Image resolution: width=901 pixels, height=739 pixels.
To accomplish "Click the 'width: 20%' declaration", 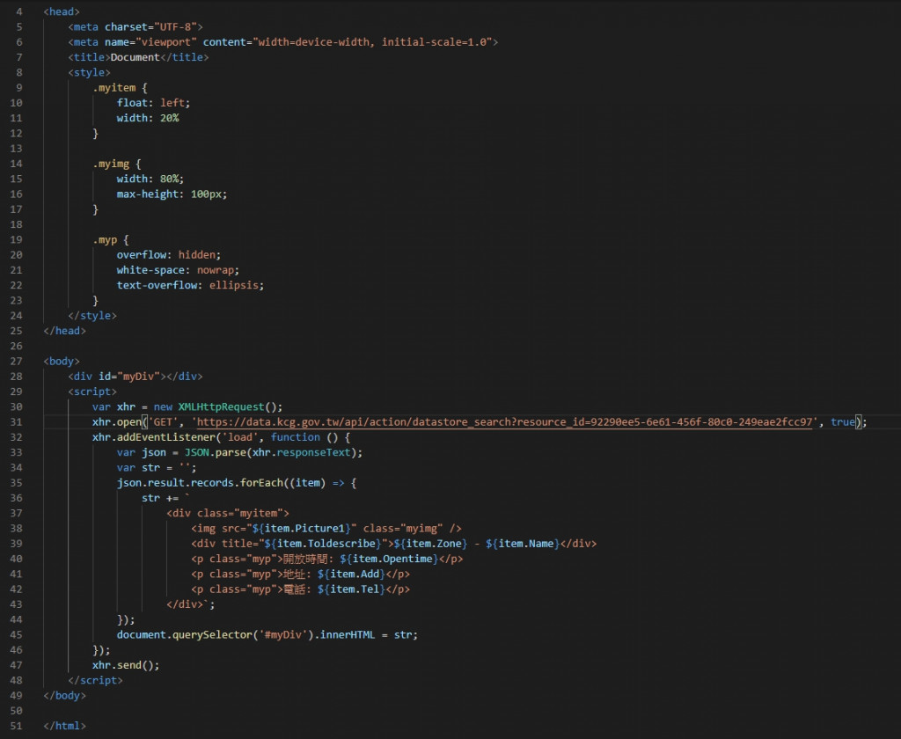I will tap(148, 118).
